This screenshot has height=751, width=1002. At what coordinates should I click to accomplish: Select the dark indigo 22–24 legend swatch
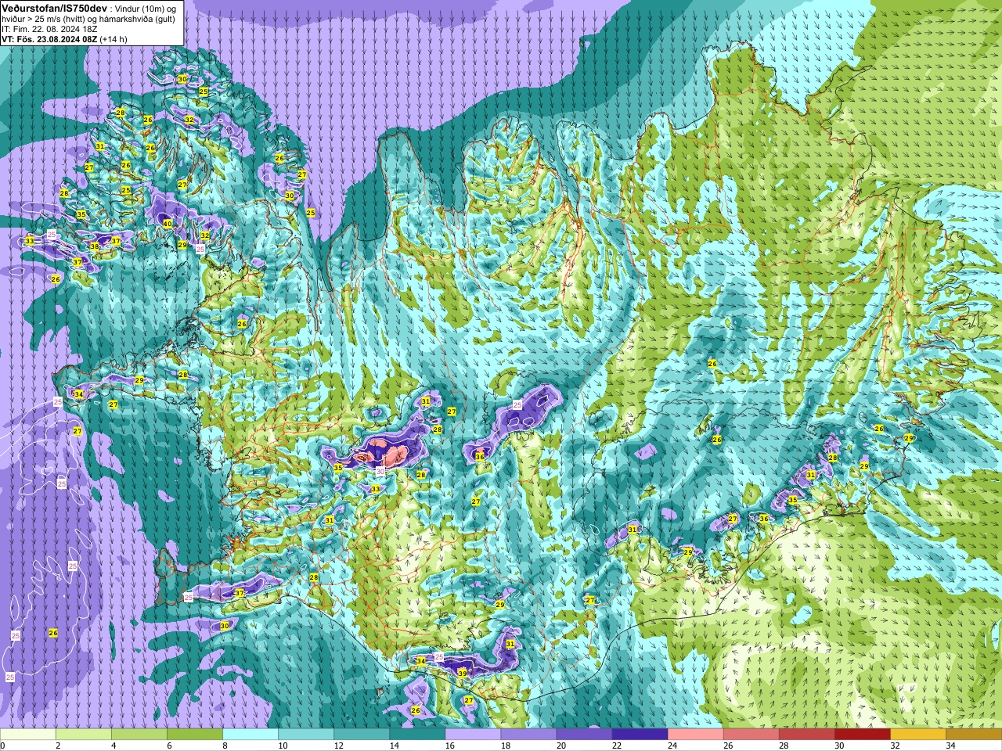pos(640,735)
